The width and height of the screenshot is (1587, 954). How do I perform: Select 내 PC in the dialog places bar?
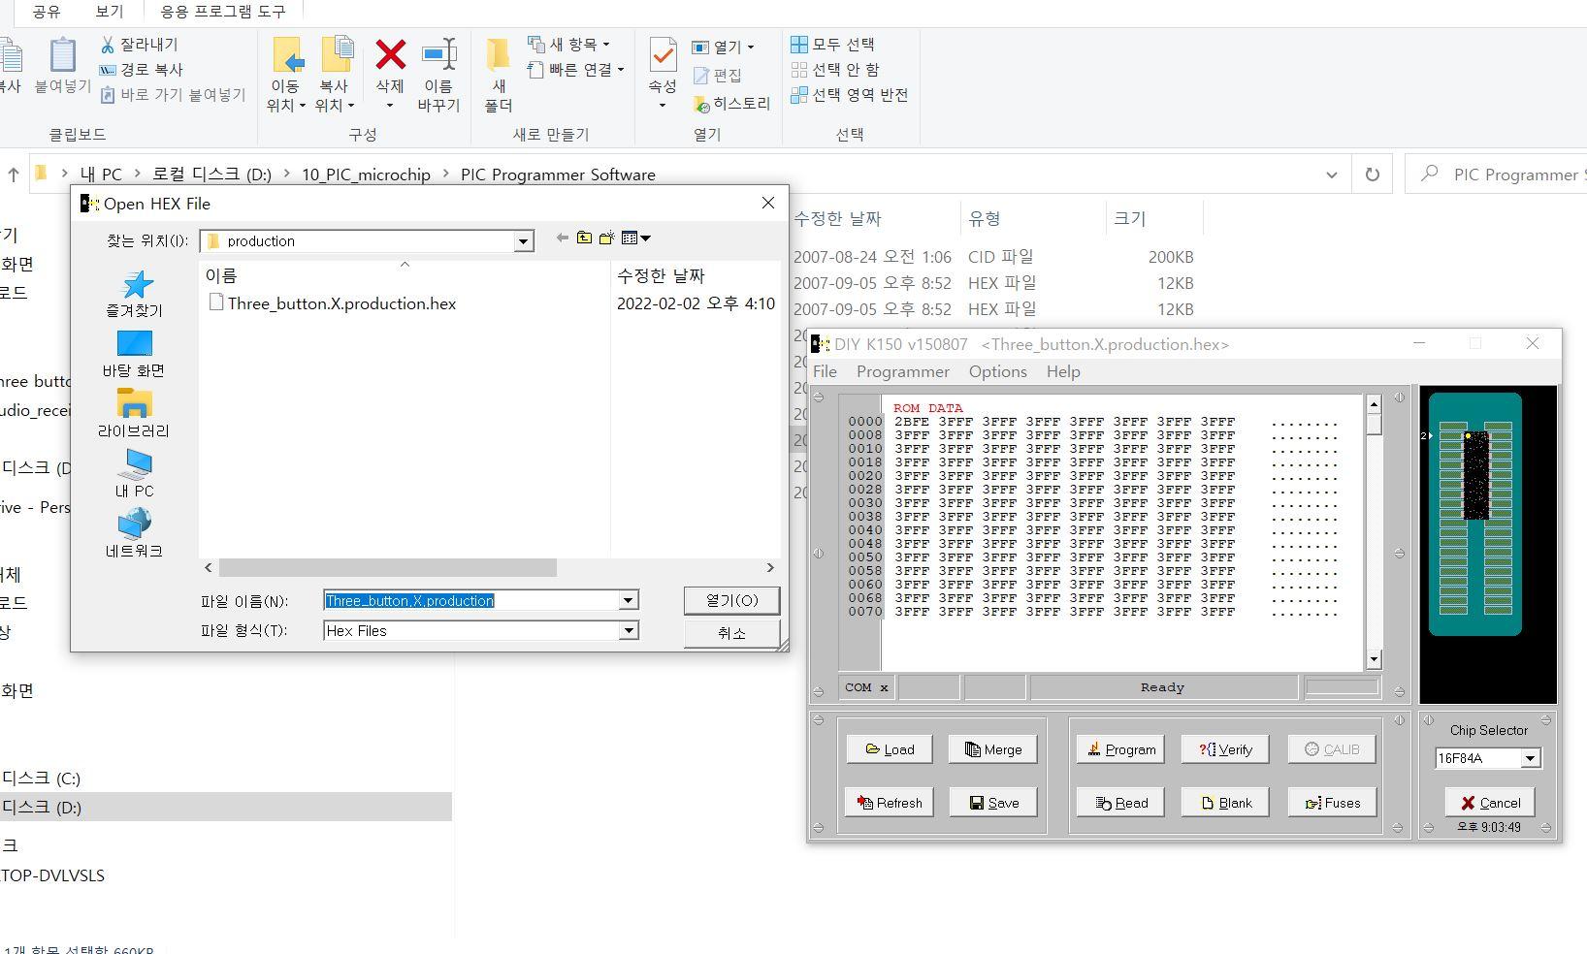[134, 475]
